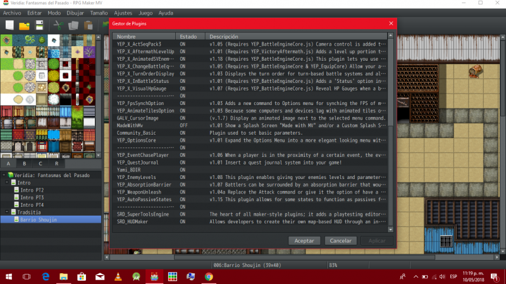Collapse the Intro map folder
Image resolution: width=506 pixels, height=284 pixels.
(x=7, y=182)
